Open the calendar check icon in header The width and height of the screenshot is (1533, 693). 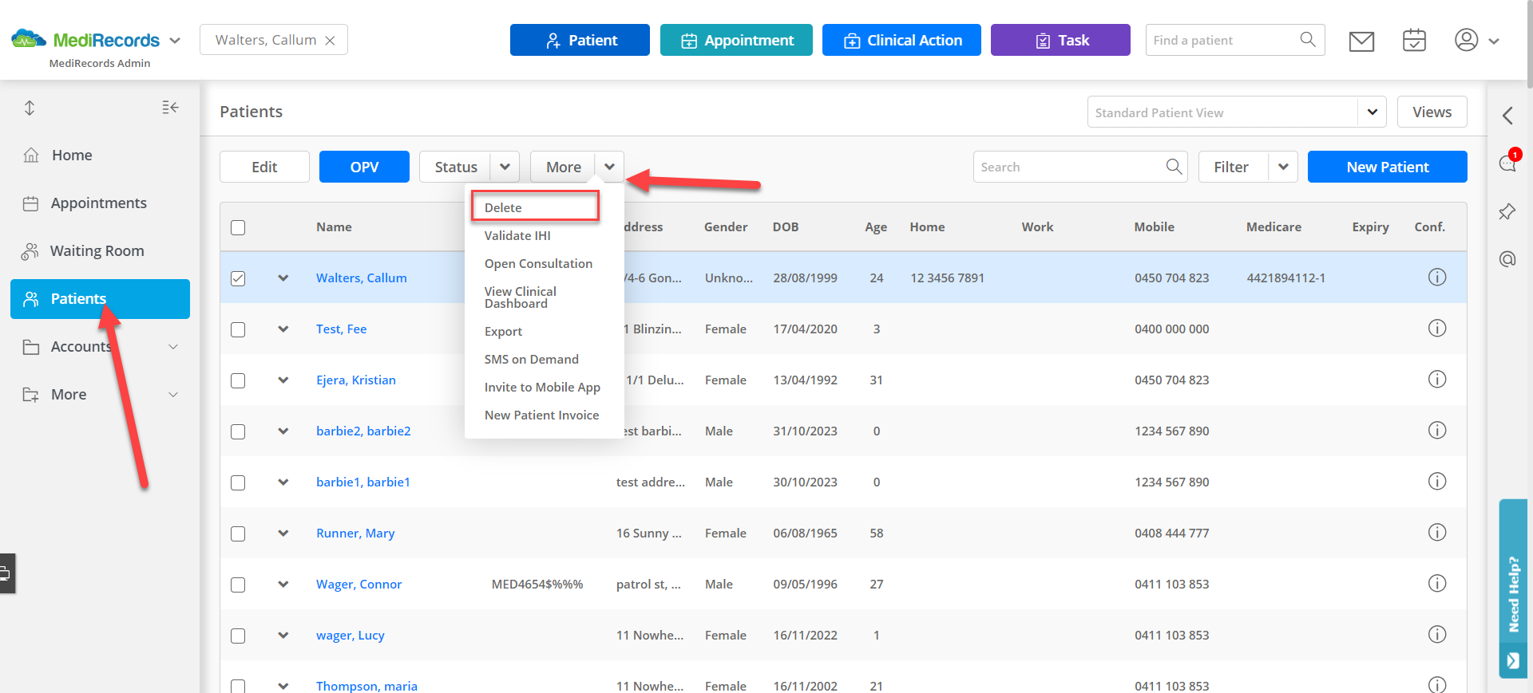pos(1414,40)
